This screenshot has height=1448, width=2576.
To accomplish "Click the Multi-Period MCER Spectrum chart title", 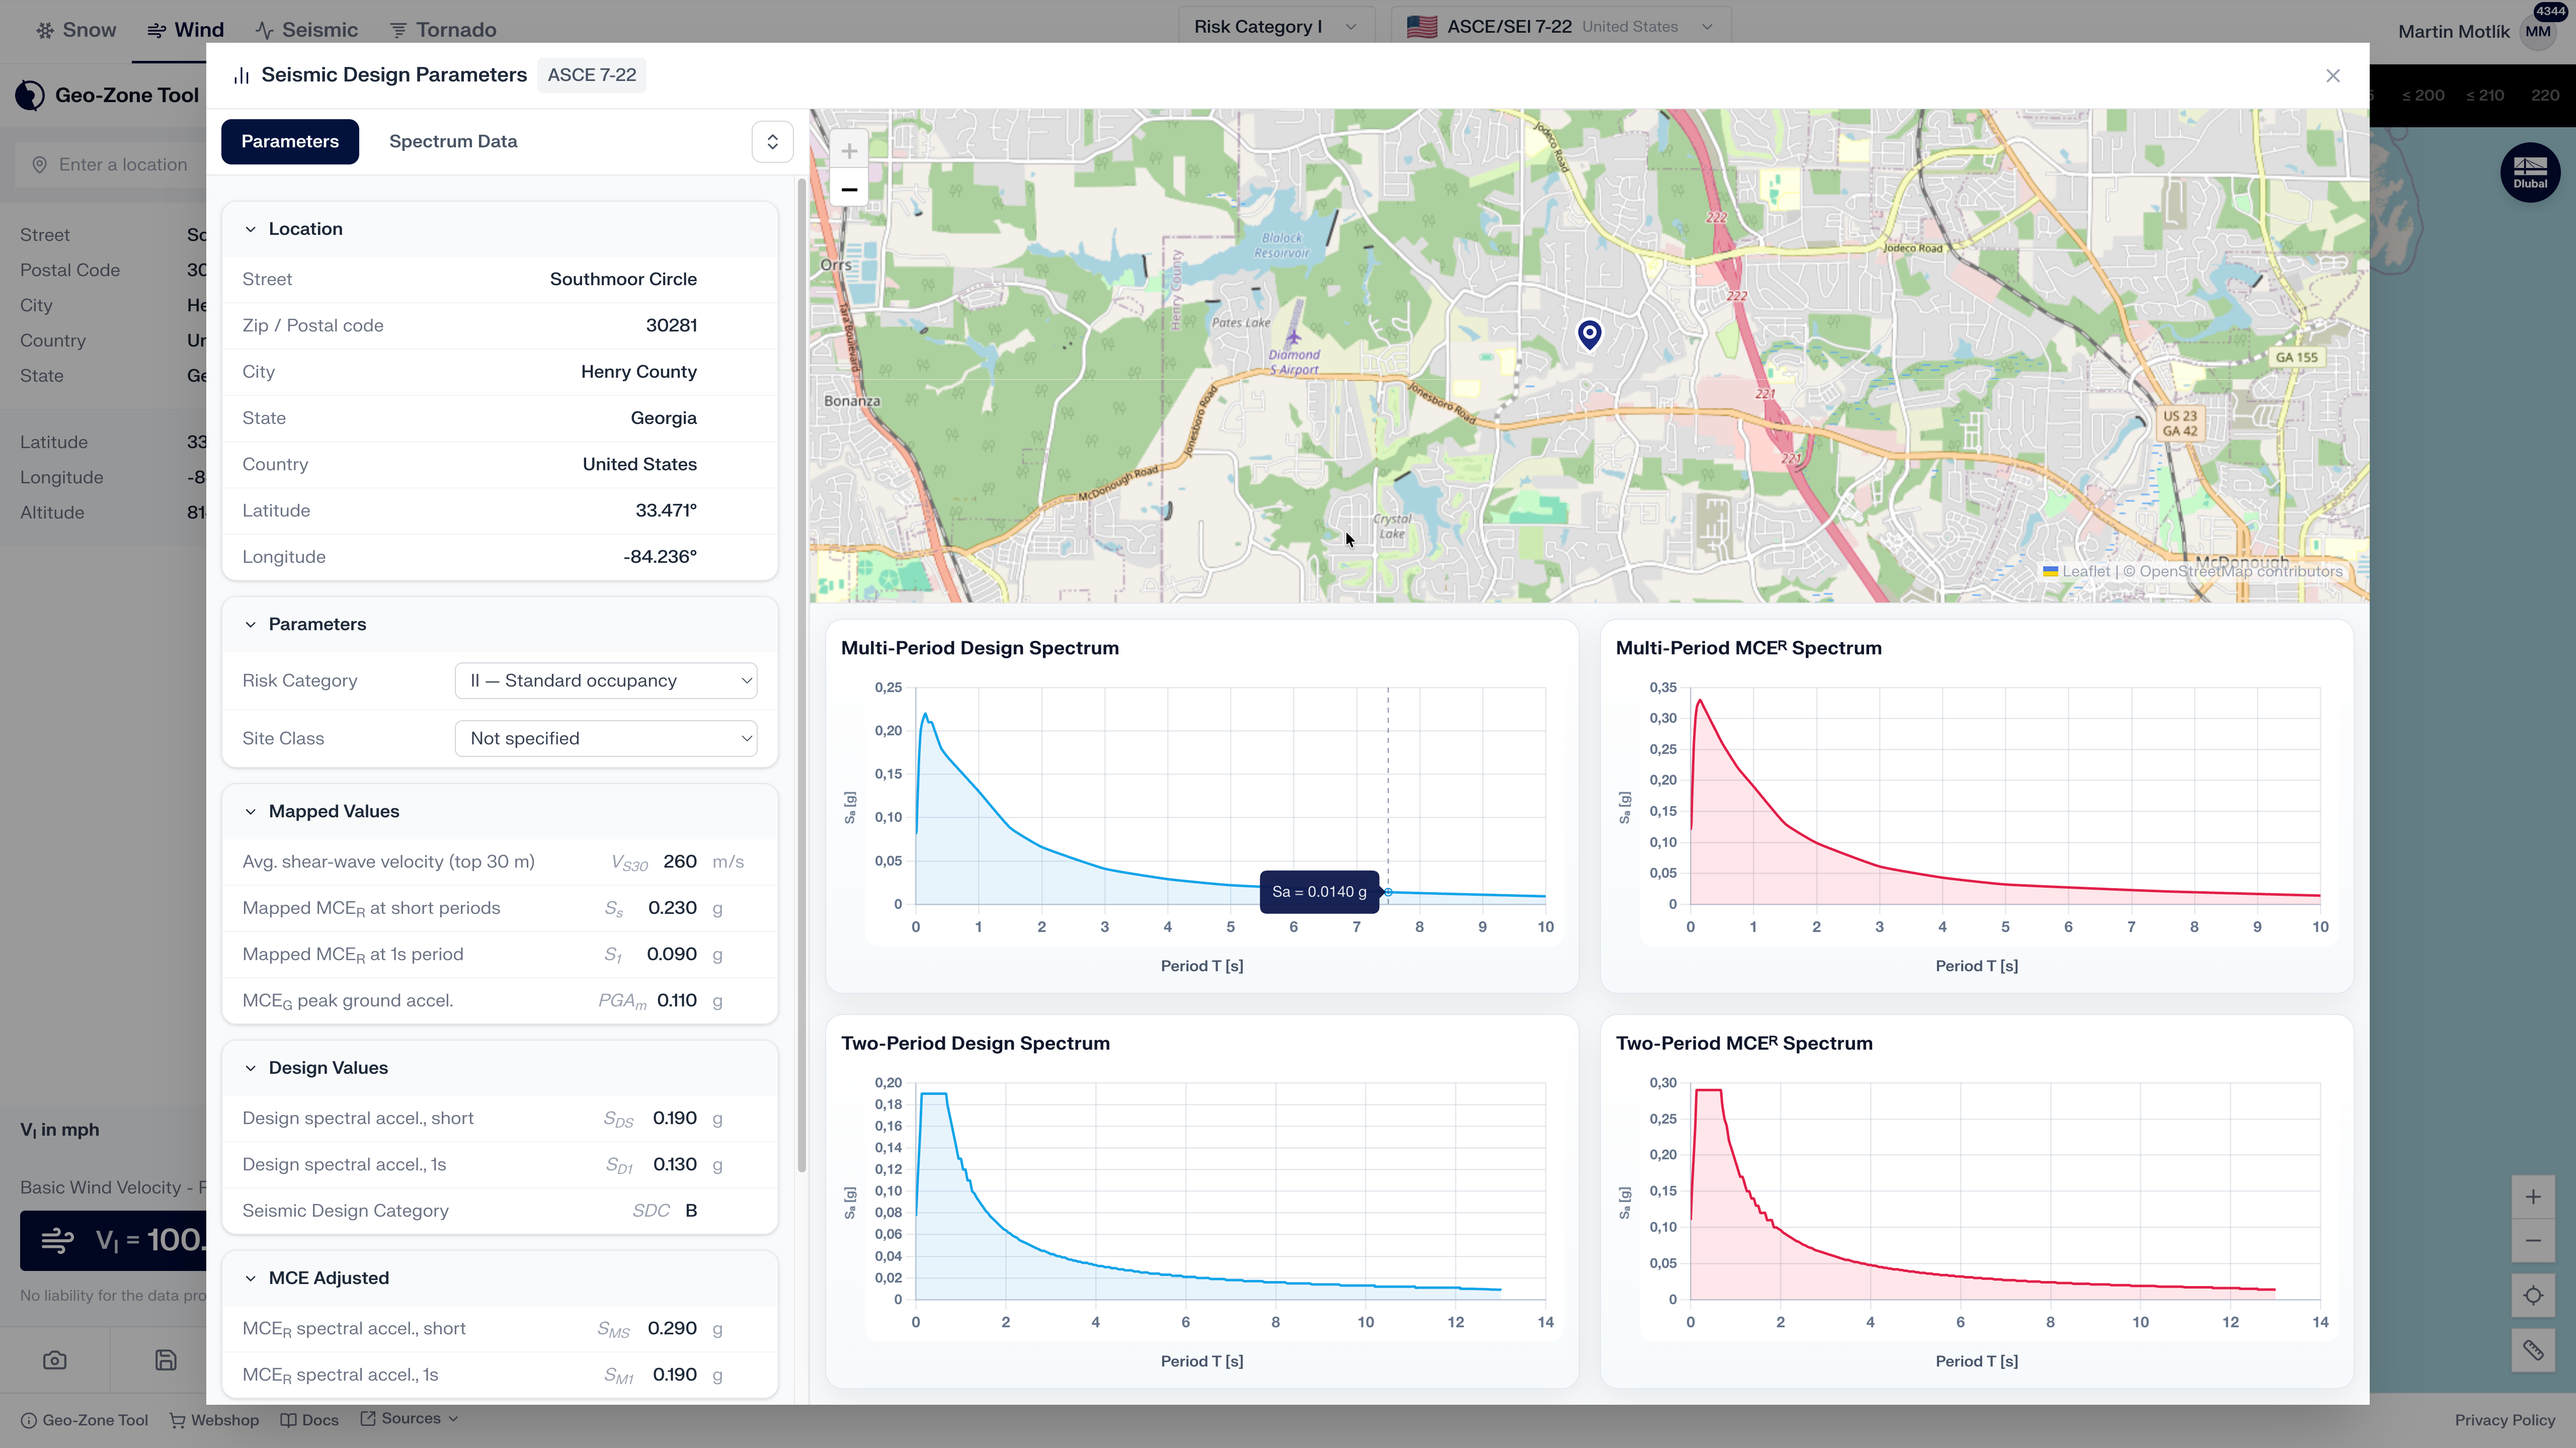I will tap(1749, 648).
